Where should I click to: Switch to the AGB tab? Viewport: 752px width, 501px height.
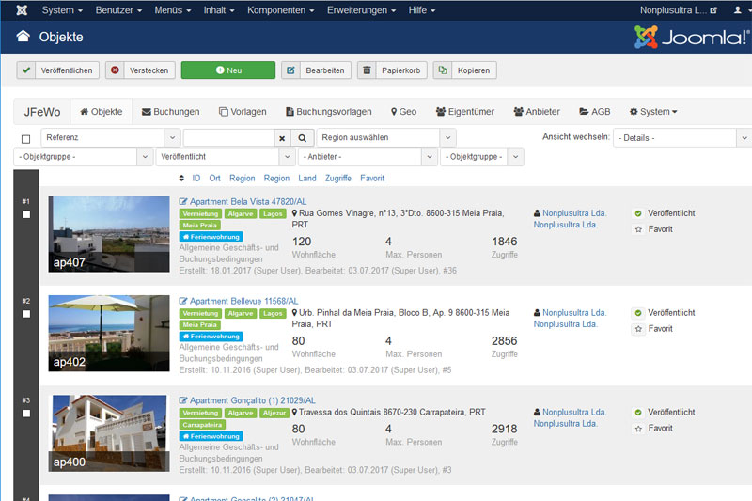coord(595,111)
